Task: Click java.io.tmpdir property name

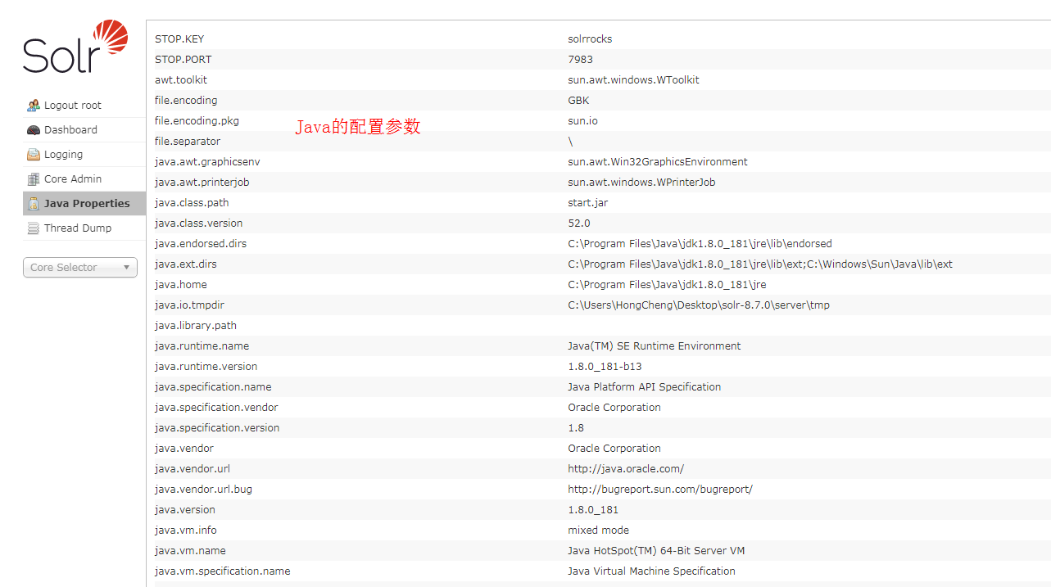Action: tap(189, 305)
